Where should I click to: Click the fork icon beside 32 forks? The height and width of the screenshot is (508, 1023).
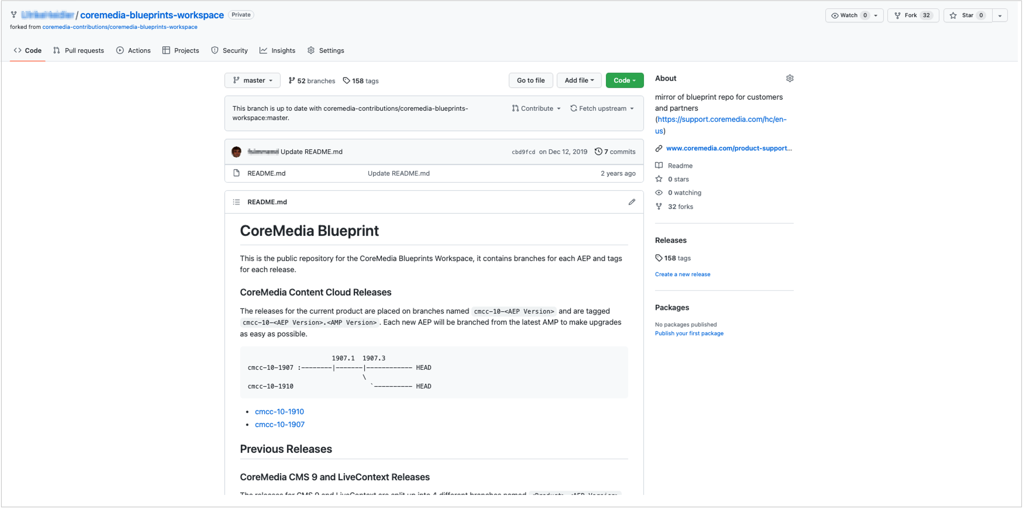(659, 206)
